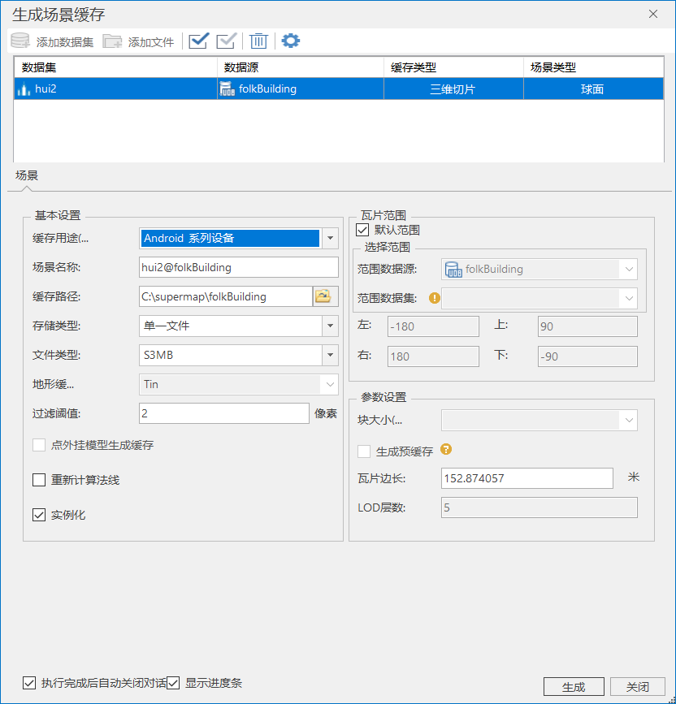Click the warning icon beside 范围数据集
Viewport: 676px width, 704px height.
point(435,298)
